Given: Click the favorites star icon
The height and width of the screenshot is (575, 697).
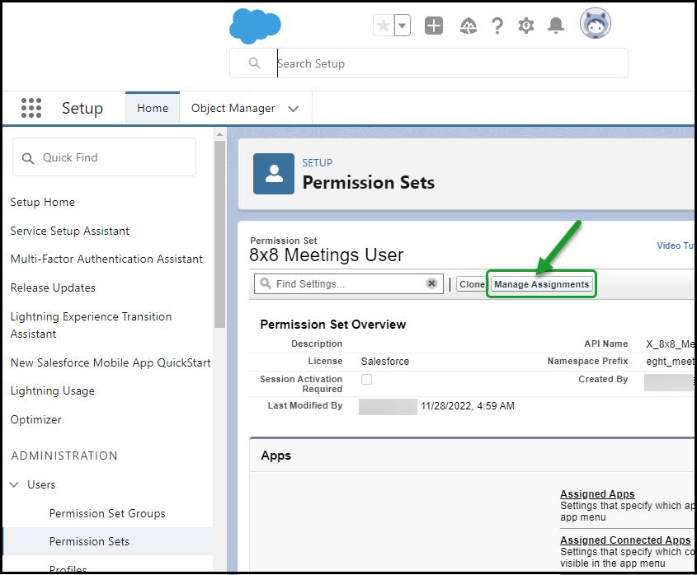Looking at the screenshot, I should 384,26.
